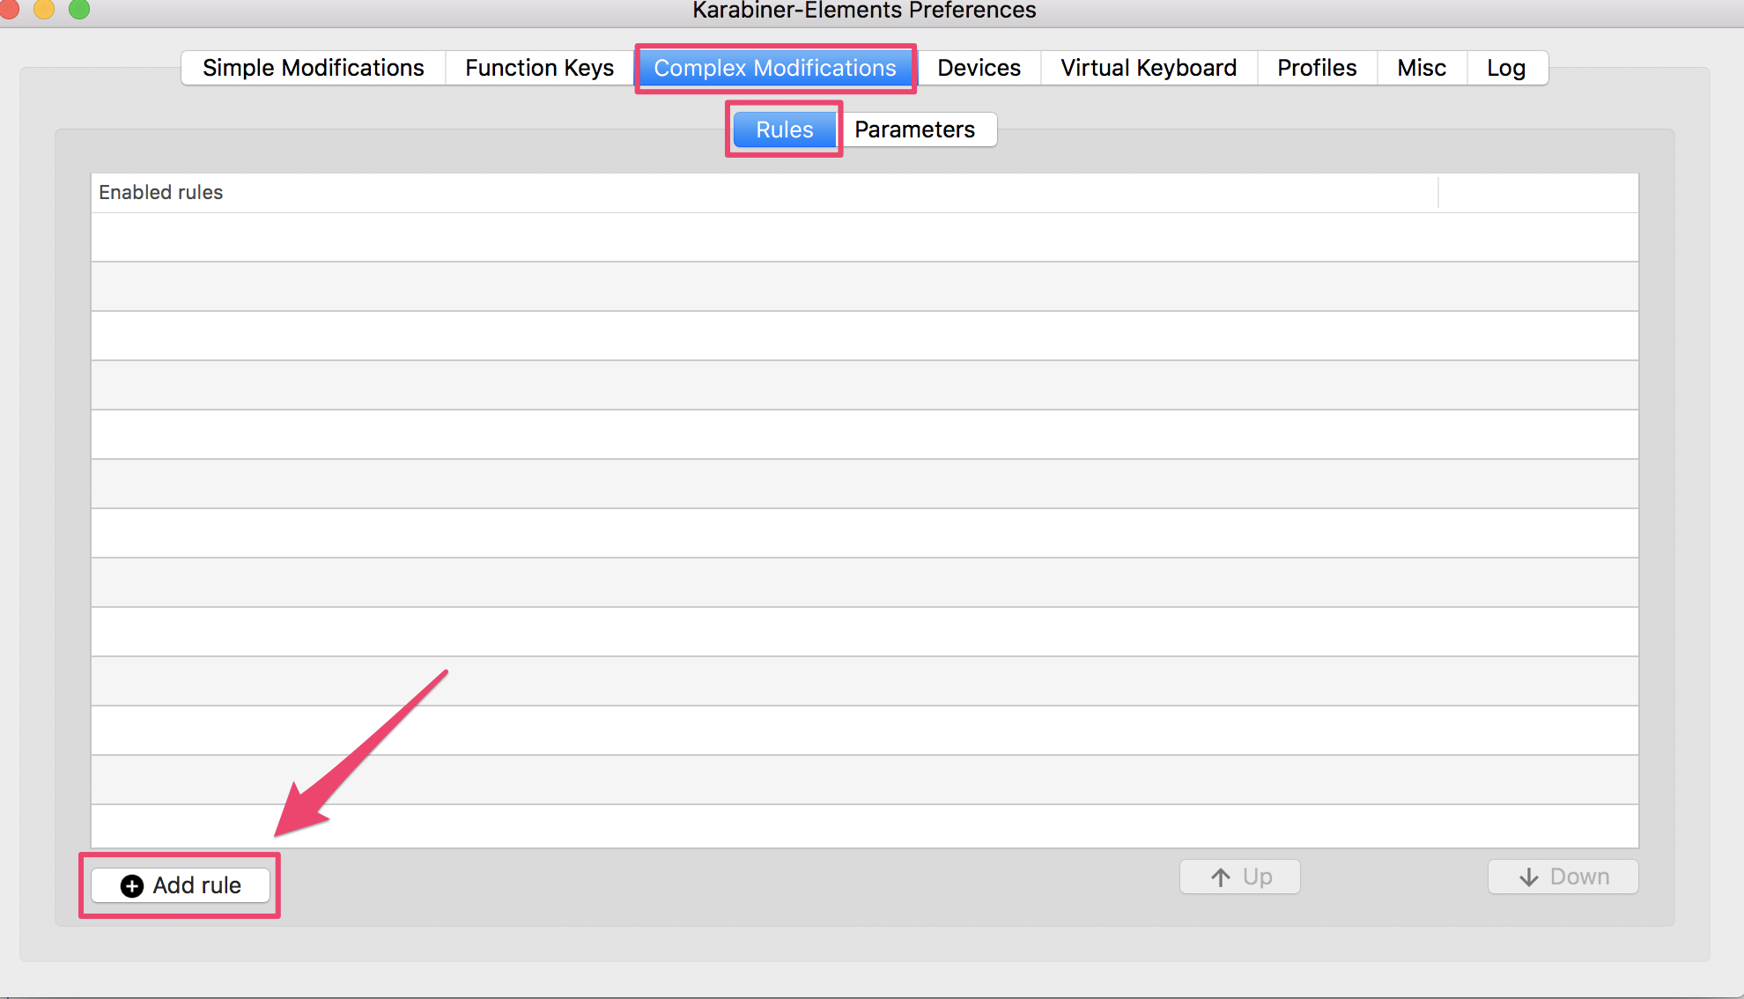Viewport: 1744px width, 999px height.
Task: Click the up arrow icon
Action: [1221, 877]
